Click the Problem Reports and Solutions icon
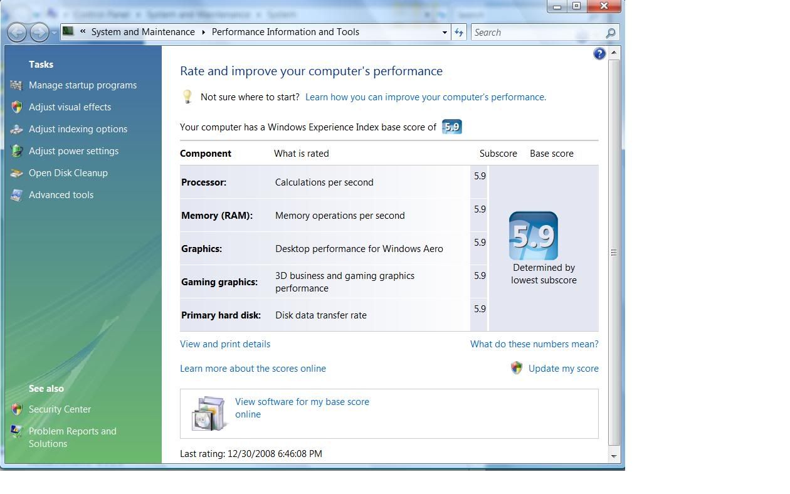790x494 pixels. [x=17, y=431]
